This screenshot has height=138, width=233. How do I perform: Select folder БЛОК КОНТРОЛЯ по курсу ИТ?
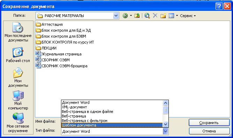(65, 42)
